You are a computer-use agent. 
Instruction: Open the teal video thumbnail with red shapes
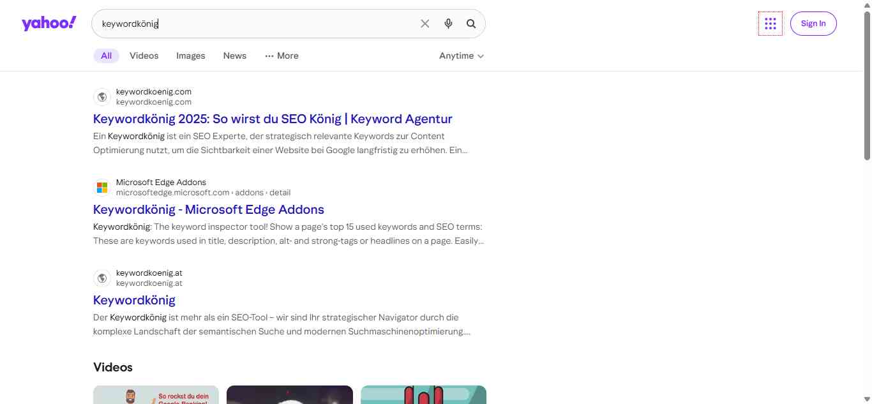(423, 394)
